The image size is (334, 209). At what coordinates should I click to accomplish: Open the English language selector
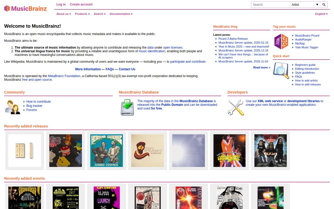coord(321,14)
